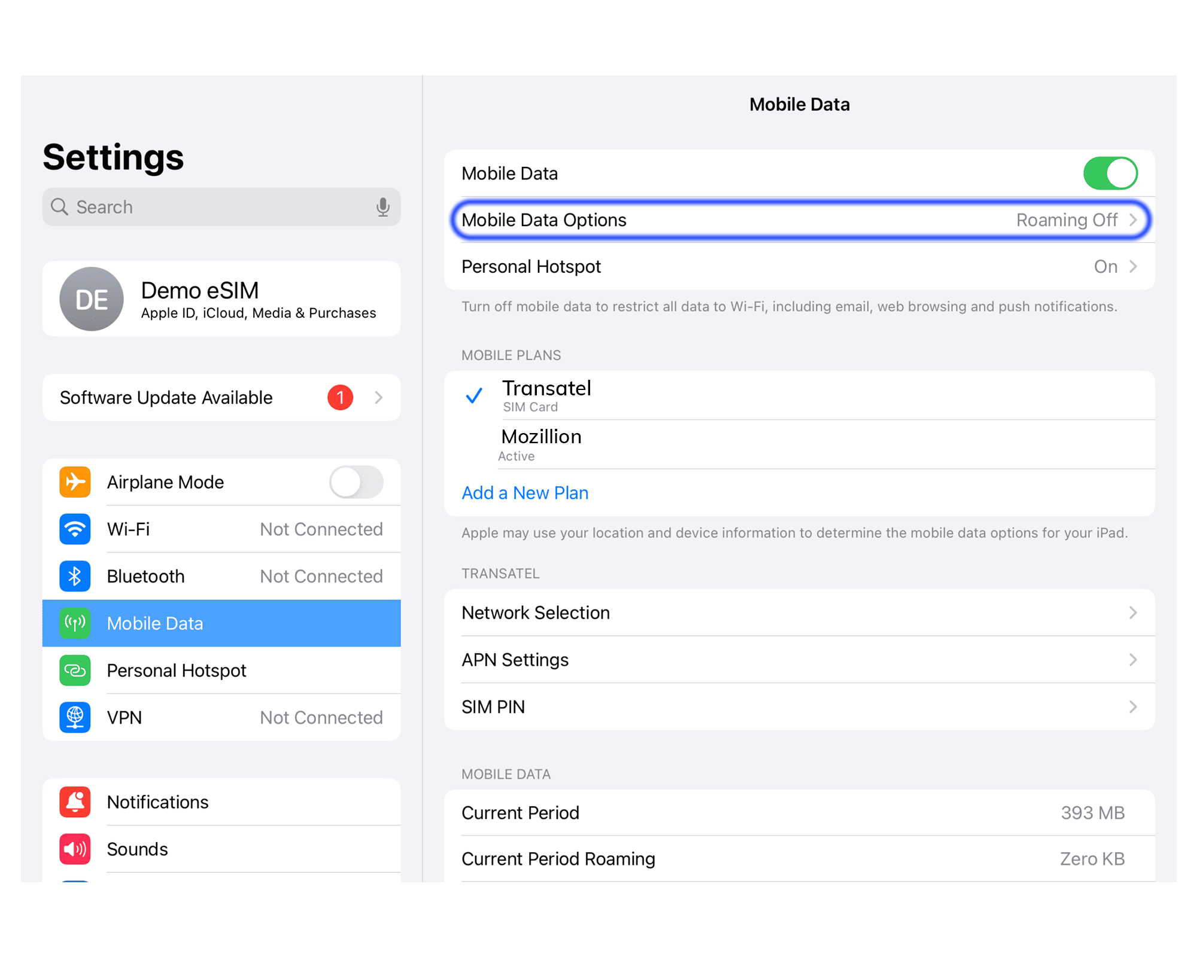Tap the green Personal Hotspot link icon
The image size is (1197, 957).
[75, 670]
